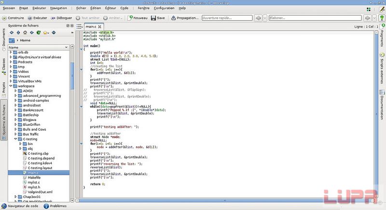Close the Système de fichiers panel
386x210 pixels.
[x=72, y=26]
